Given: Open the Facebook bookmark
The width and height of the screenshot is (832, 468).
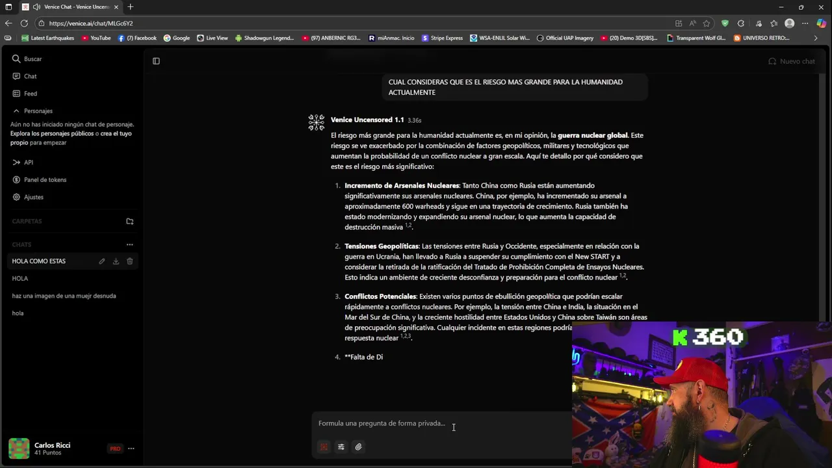Looking at the screenshot, I should click(137, 38).
